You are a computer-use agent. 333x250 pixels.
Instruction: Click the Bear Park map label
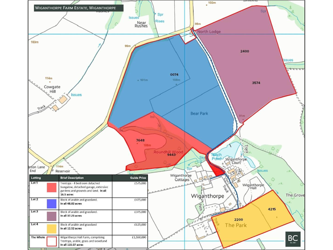click(199, 113)
